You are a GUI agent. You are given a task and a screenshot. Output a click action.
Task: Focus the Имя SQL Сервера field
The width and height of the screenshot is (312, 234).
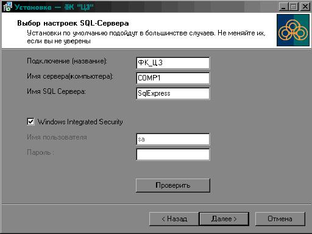pos(173,93)
